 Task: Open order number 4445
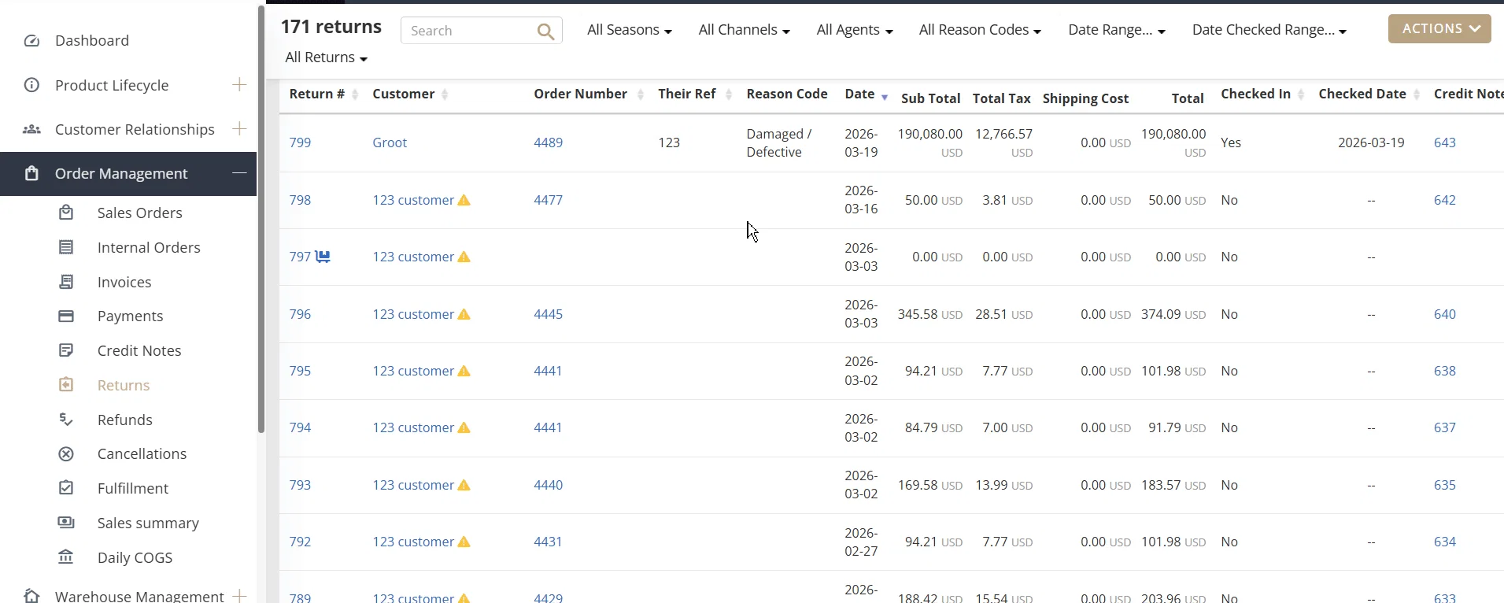549,314
